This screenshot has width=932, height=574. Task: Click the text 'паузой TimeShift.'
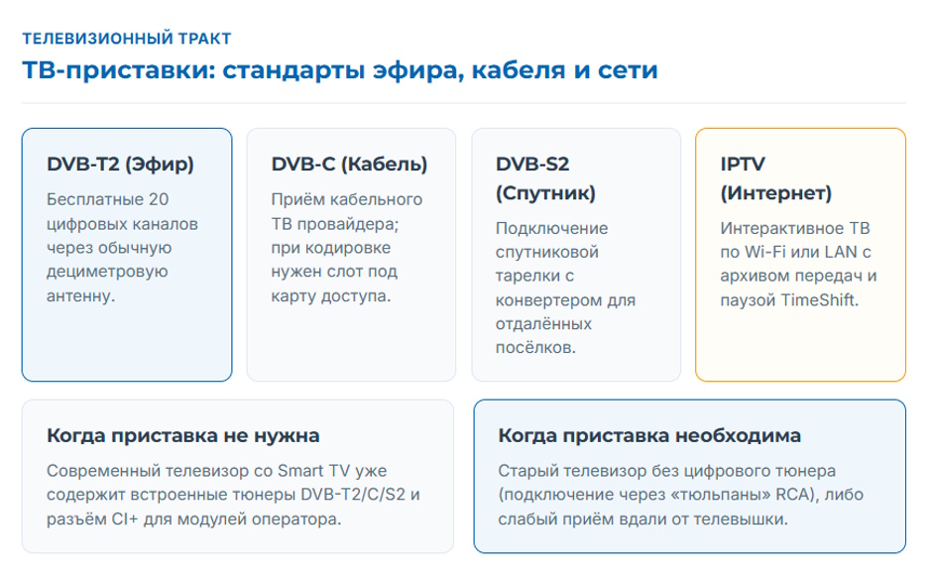(789, 300)
